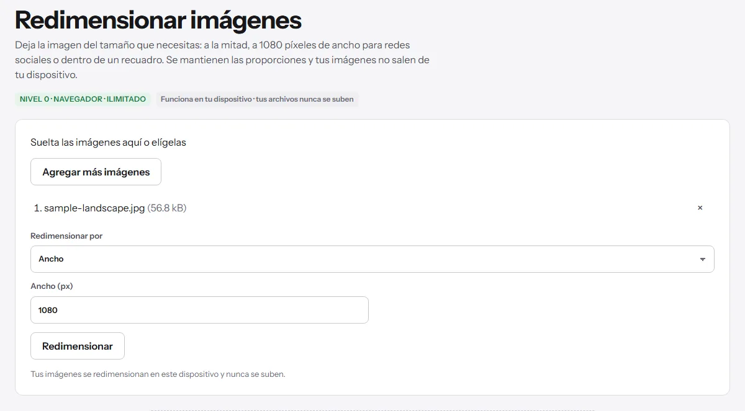This screenshot has width=745, height=411.
Task: Click the Agregar más imágenes button
Action: [96, 172]
